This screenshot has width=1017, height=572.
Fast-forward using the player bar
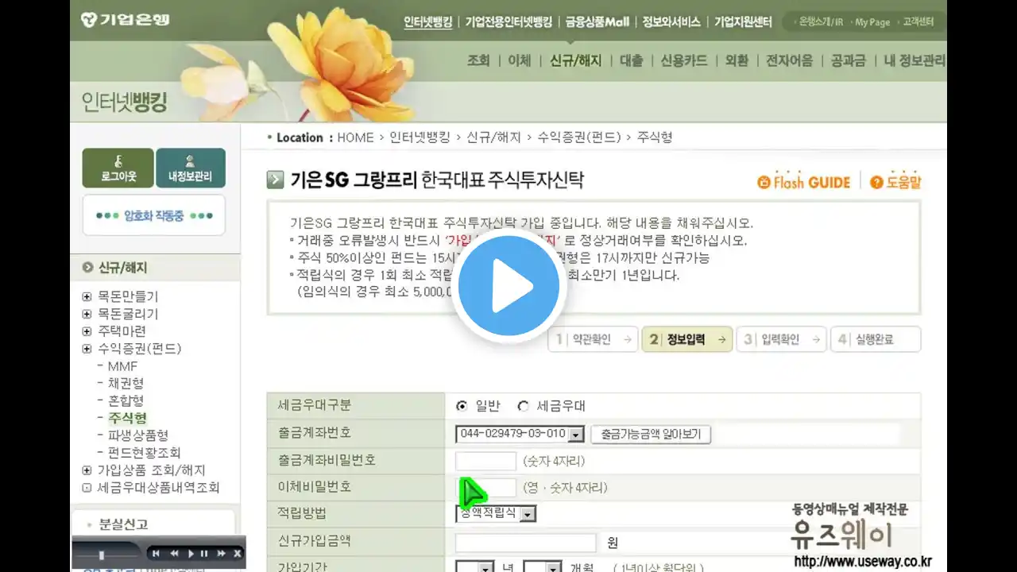coord(221,554)
